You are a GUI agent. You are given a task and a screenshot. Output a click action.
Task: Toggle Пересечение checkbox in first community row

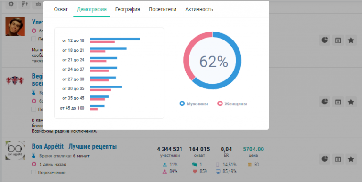tap(34, 39)
